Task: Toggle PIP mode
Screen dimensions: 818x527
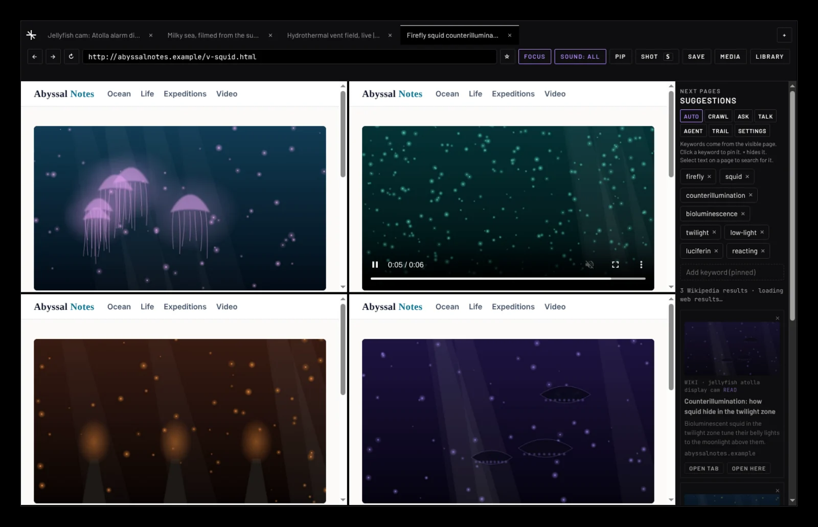Action: point(620,57)
